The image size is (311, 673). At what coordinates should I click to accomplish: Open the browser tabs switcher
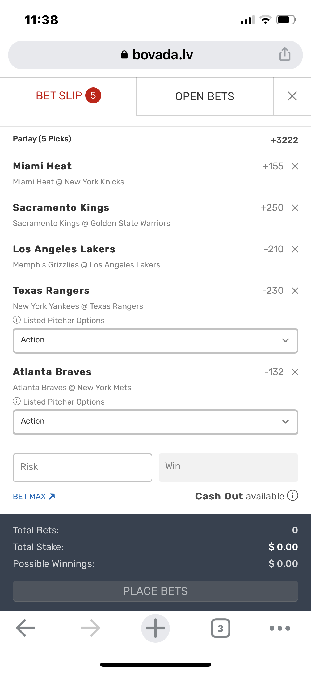[220, 628]
